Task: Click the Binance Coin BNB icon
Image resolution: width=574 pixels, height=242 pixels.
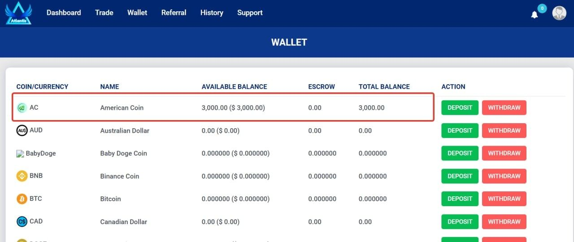Action: pyautogui.click(x=22, y=176)
